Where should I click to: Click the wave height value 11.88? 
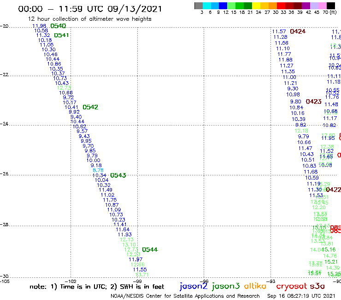pos(286,60)
